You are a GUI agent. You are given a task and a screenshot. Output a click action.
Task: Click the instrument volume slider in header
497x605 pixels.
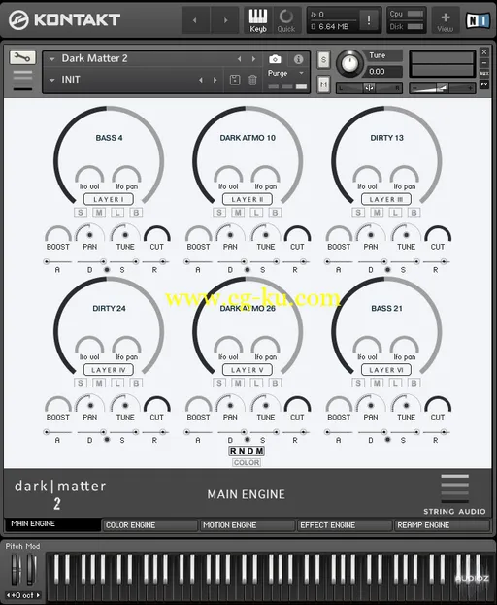(442, 88)
